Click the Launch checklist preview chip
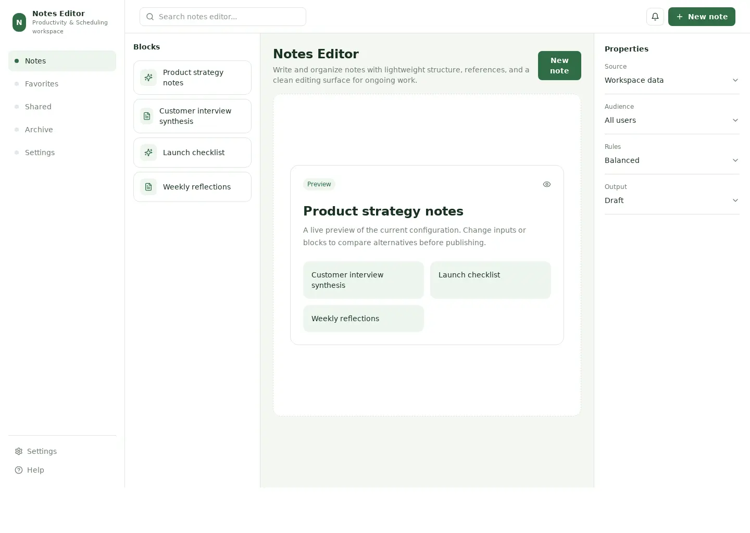 click(491, 280)
